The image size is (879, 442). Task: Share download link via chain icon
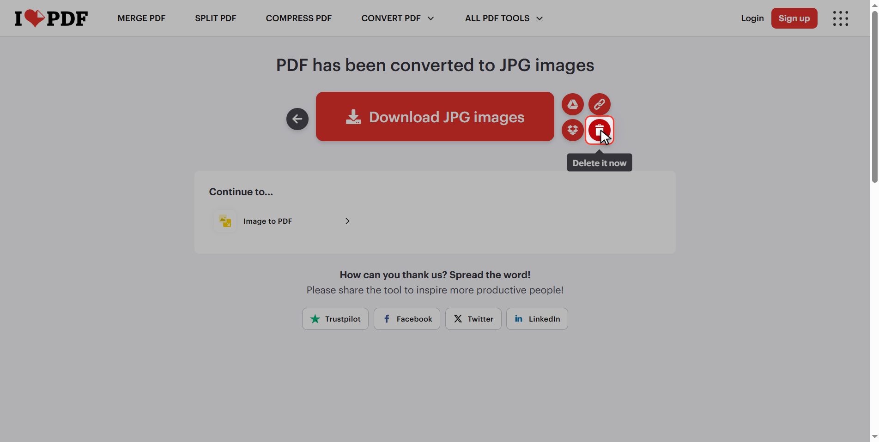coord(599,104)
